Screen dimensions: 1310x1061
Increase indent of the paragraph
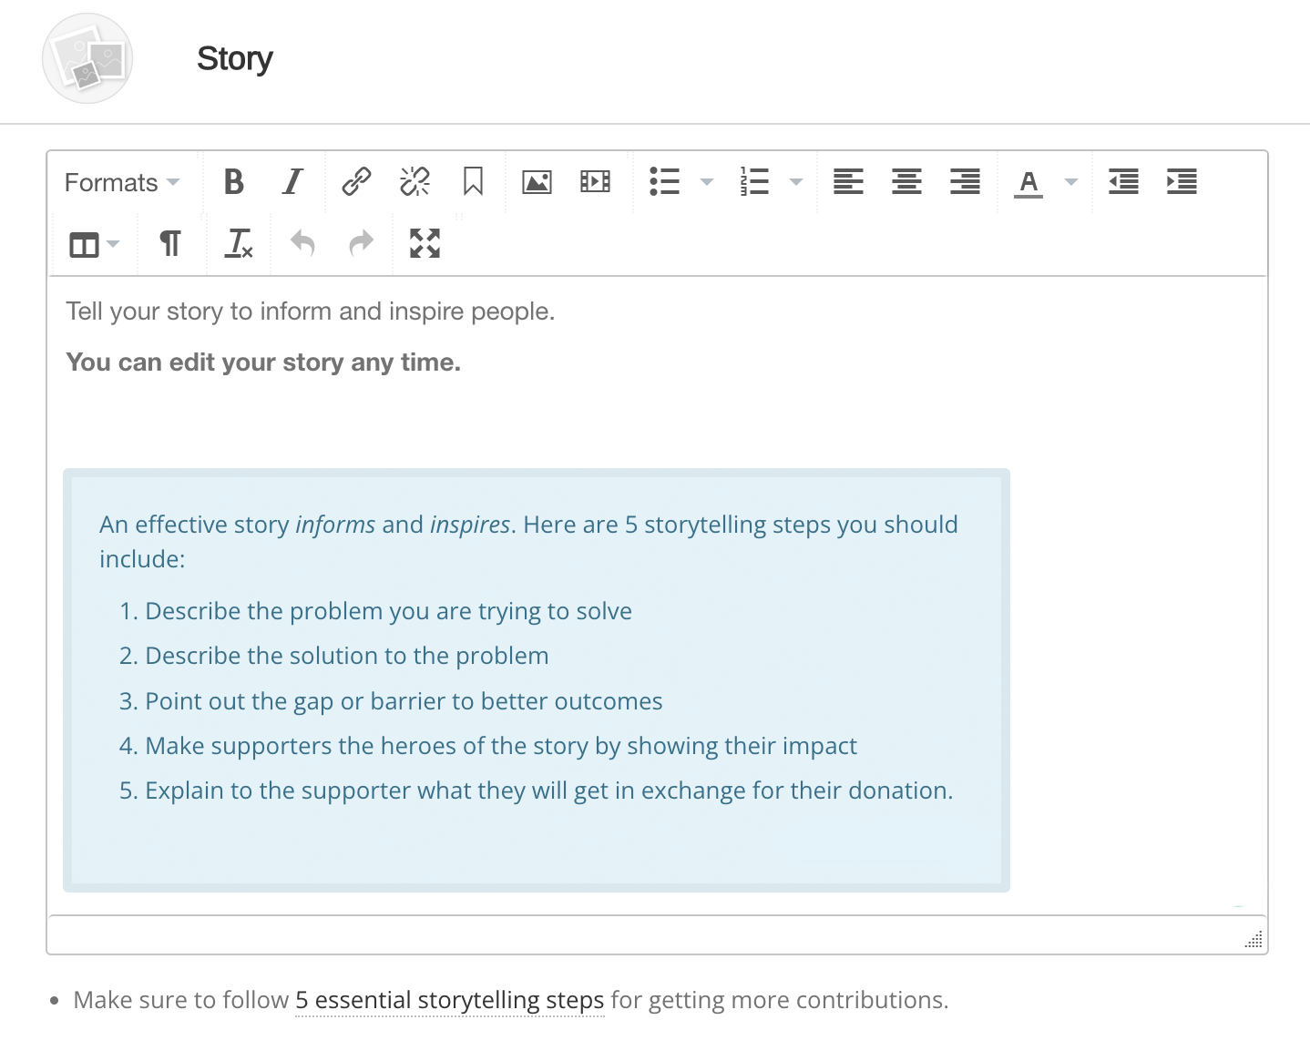tap(1182, 182)
